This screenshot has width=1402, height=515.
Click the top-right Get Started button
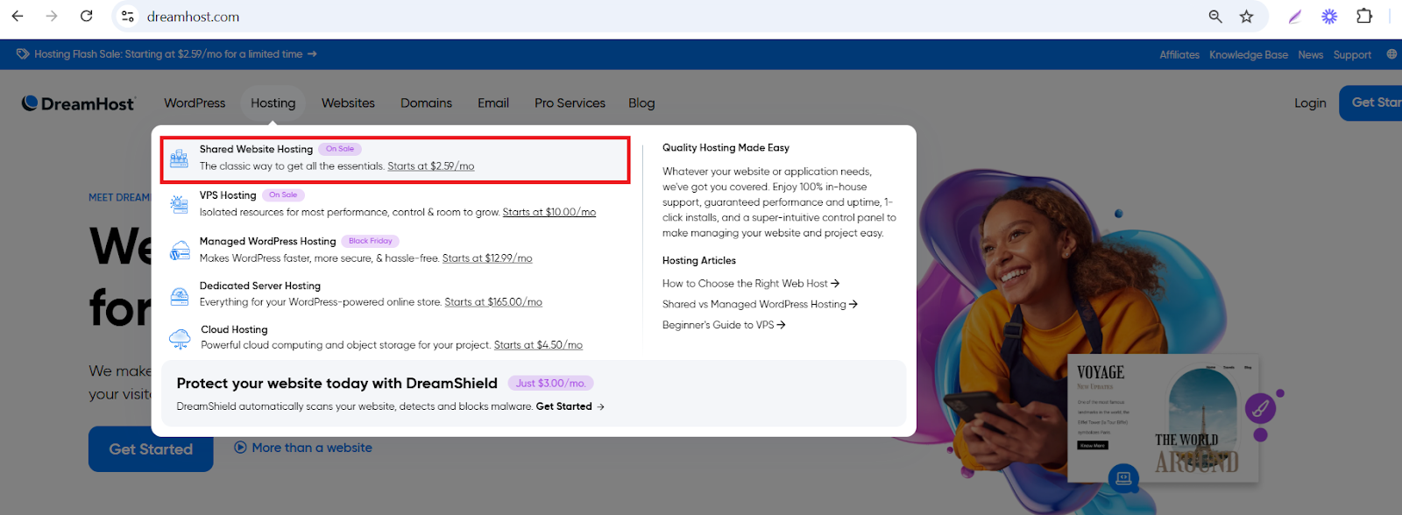1370,103
